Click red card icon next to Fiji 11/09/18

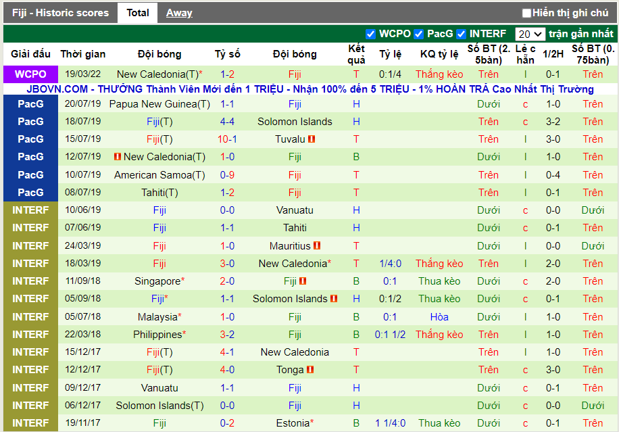pyautogui.click(x=303, y=281)
